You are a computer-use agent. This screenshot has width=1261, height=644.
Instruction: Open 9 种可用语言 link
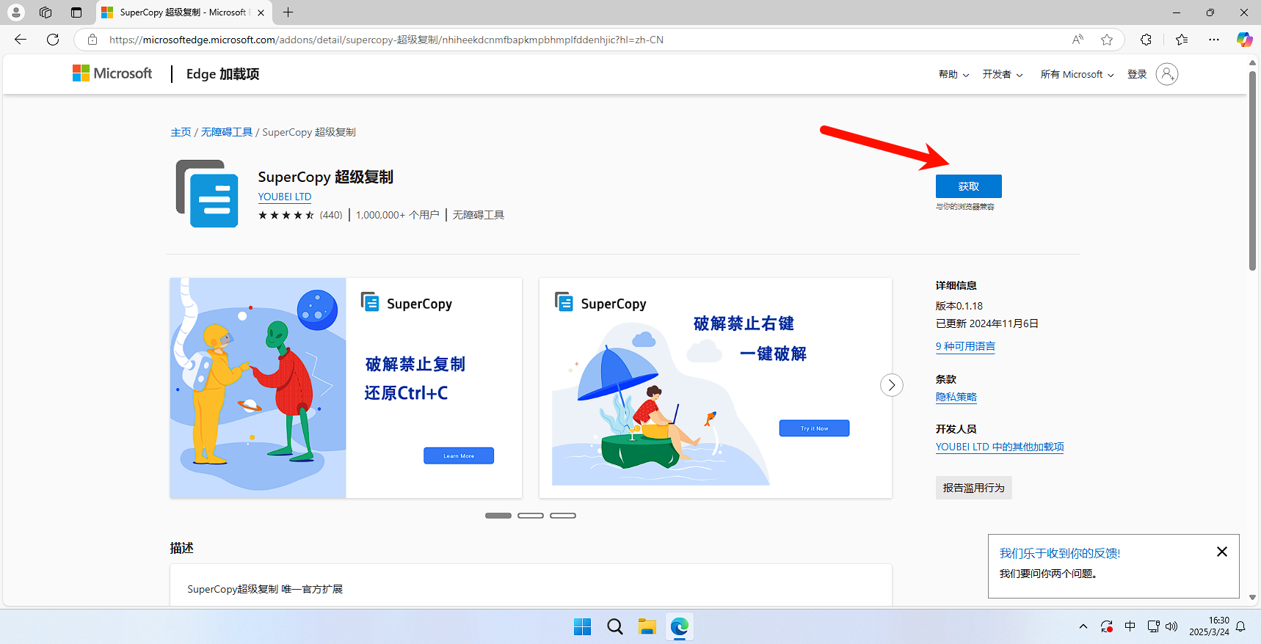[x=965, y=346]
